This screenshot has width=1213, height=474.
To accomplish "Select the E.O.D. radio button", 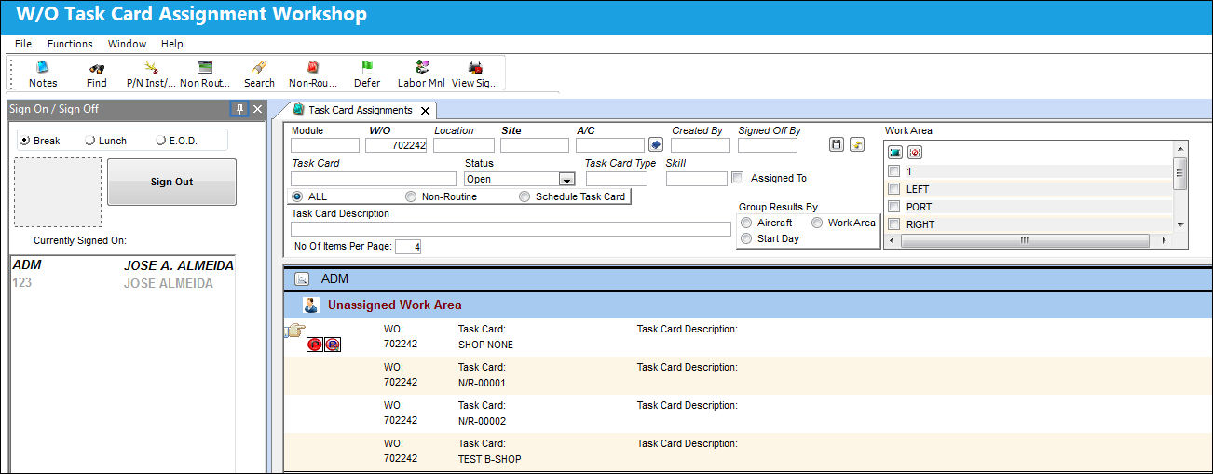I will point(161,141).
